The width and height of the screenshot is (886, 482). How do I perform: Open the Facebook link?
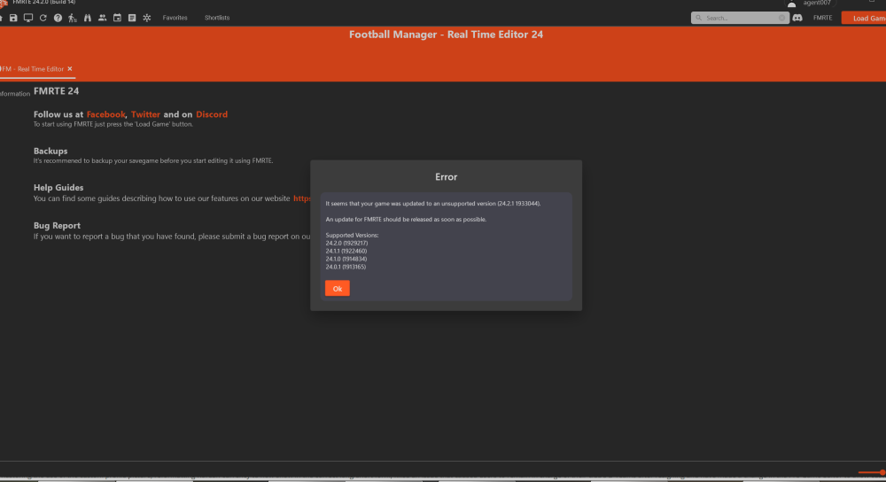[105, 114]
